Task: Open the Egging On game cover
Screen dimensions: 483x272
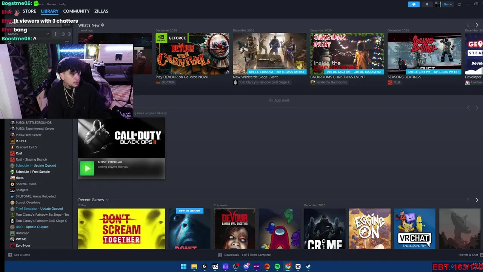Action: pyautogui.click(x=370, y=229)
